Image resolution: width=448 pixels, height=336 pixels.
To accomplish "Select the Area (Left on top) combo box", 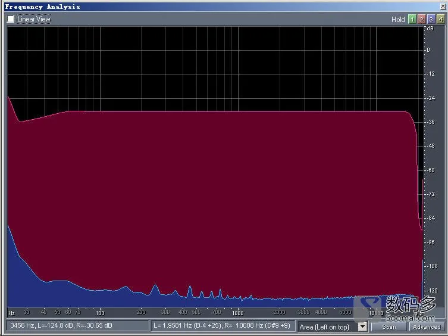I will click(x=333, y=326).
